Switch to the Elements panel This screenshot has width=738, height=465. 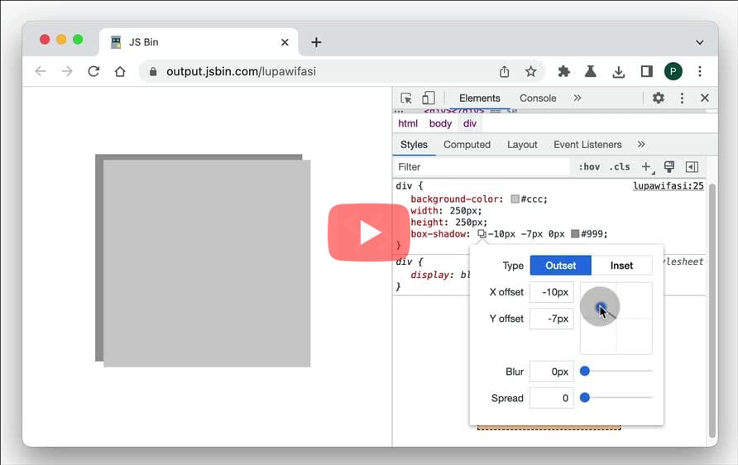point(480,98)
